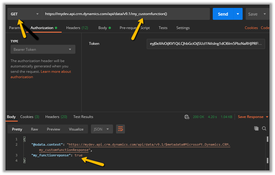Select the Tests tab
The height and width of the screenshot is (175, 275).
[163, 28]
